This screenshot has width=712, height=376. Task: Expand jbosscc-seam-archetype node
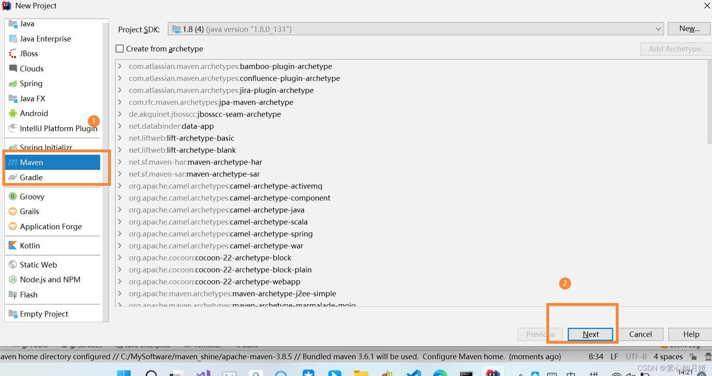(120, 114)
